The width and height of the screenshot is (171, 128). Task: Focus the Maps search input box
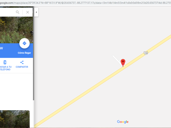click(x=7, y=12)
